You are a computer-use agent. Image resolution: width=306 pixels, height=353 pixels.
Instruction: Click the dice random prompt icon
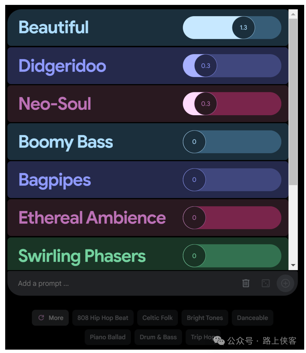tap(266, 283)
